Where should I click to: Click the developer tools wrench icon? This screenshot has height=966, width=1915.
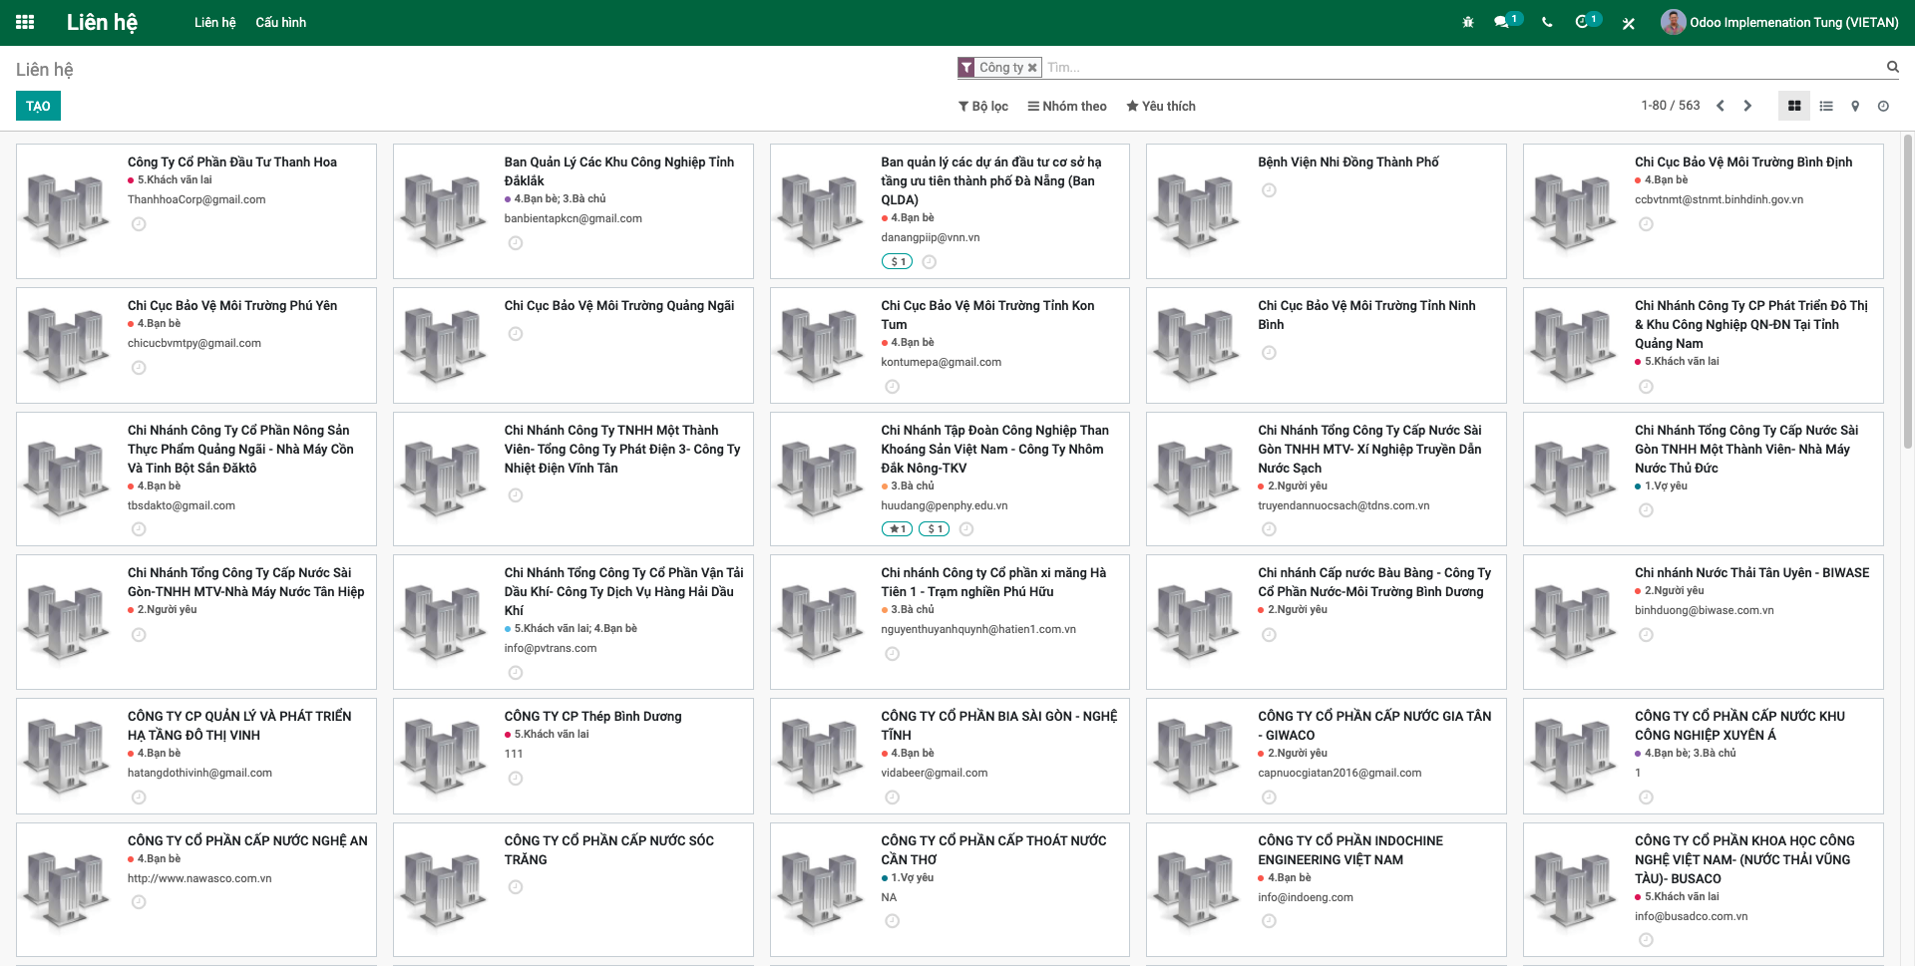pos(1628,21)
